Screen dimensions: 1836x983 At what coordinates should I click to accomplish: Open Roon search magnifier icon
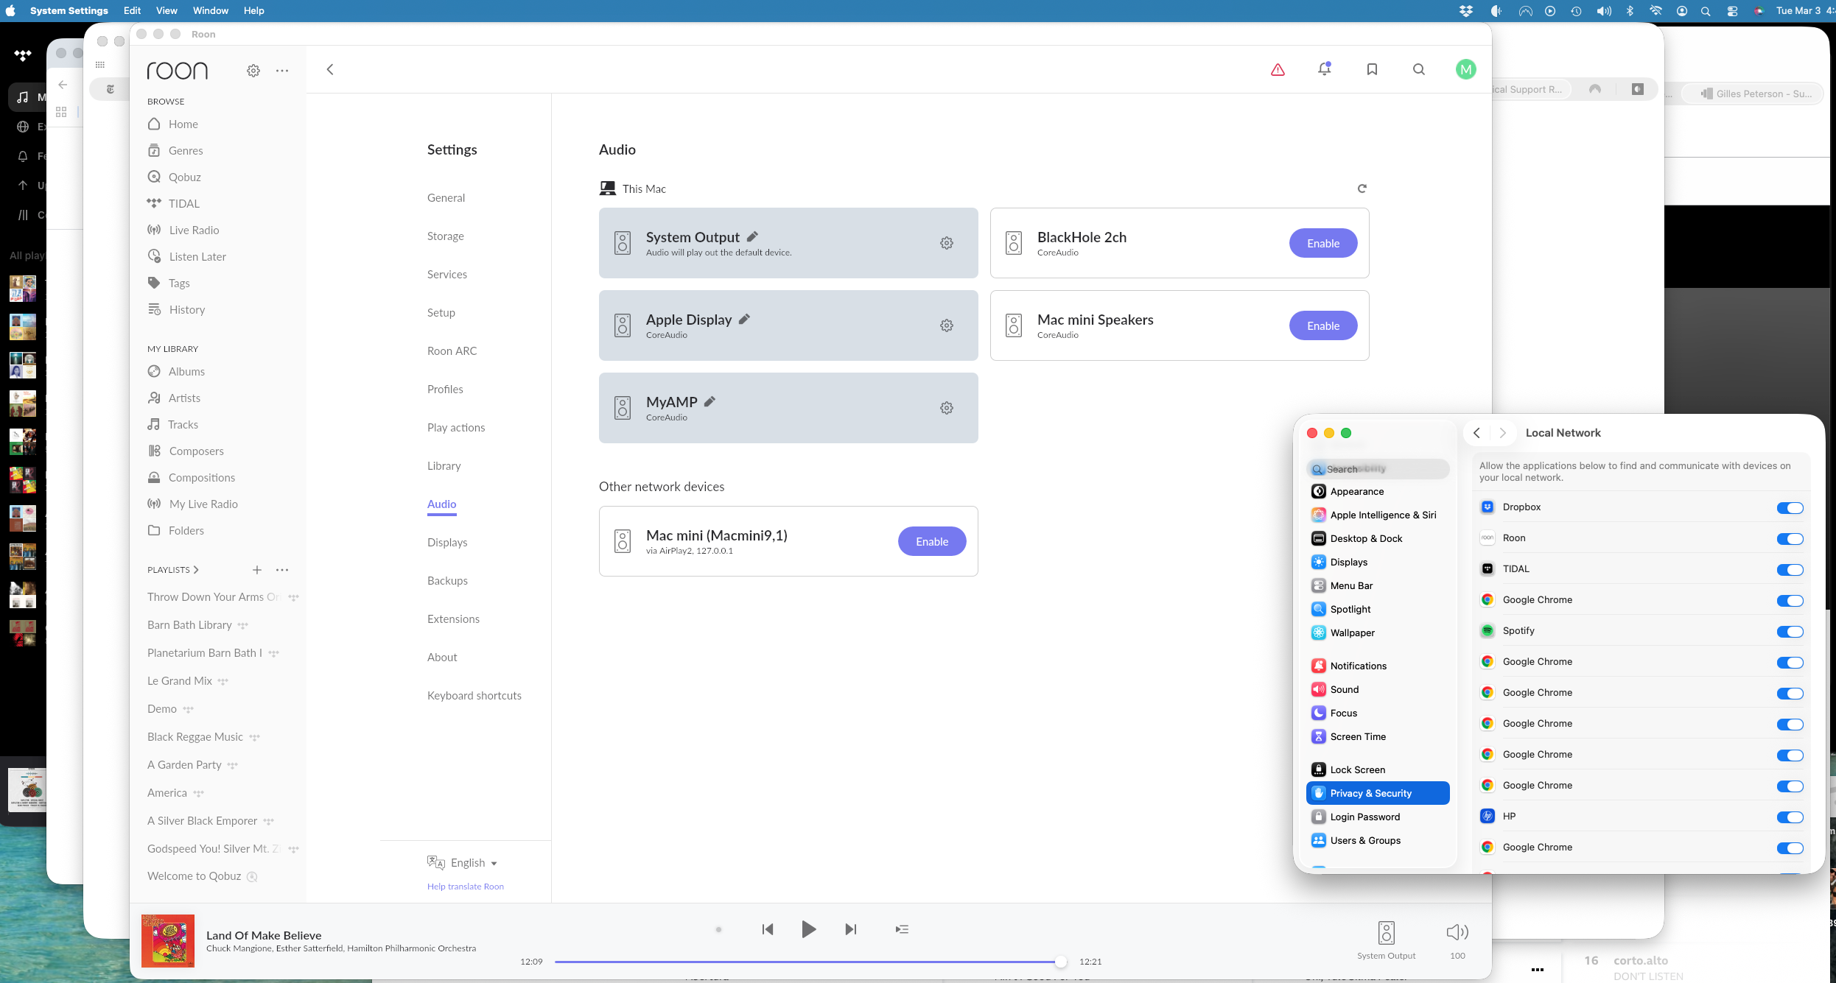click(x=1418, y=69)
